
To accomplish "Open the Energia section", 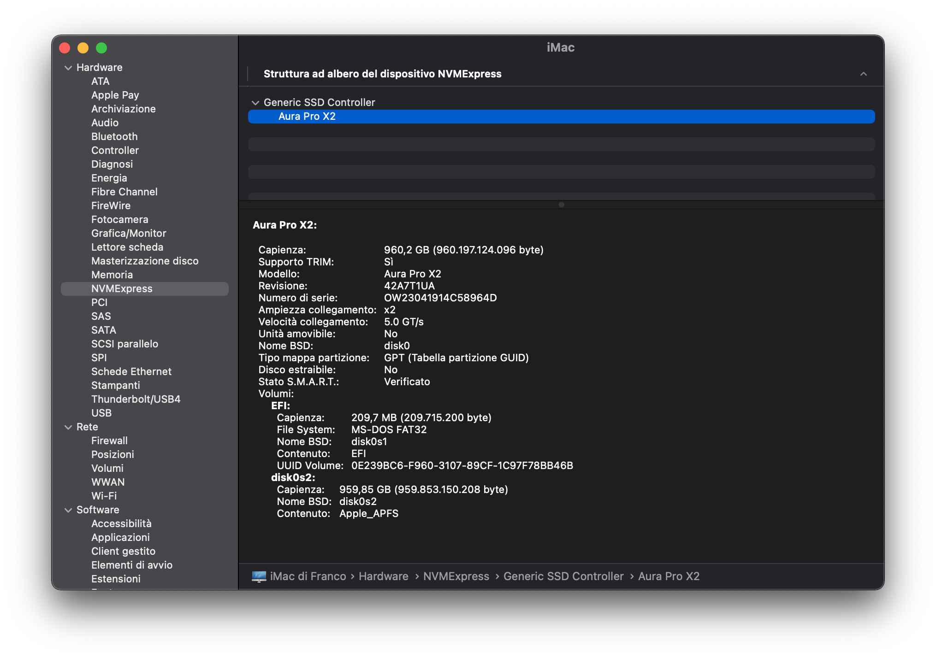I will 109,178.
